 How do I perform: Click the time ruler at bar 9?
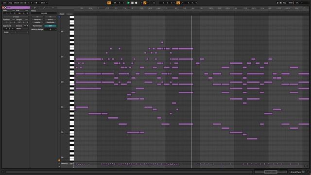click(167, 8)
